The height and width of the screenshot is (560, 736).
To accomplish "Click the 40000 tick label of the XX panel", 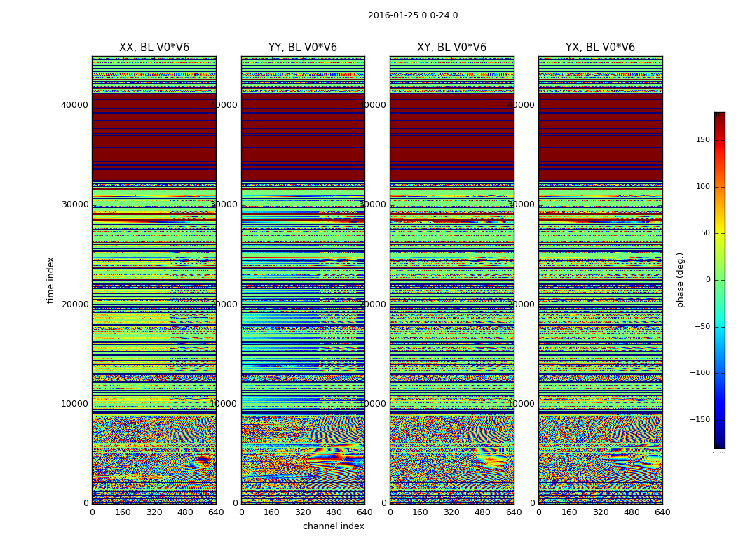I will pos(74,104).
